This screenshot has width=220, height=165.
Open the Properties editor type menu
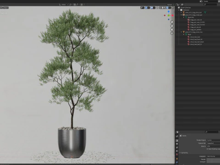pos(178,132)
